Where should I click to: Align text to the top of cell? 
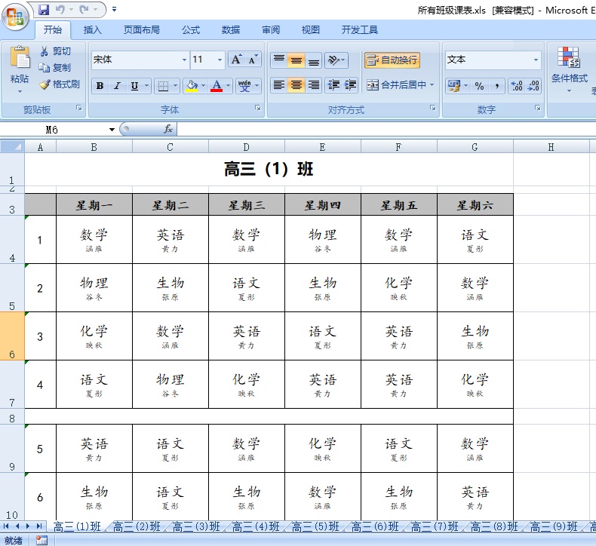pyautogui.click(x=279, y=60)
